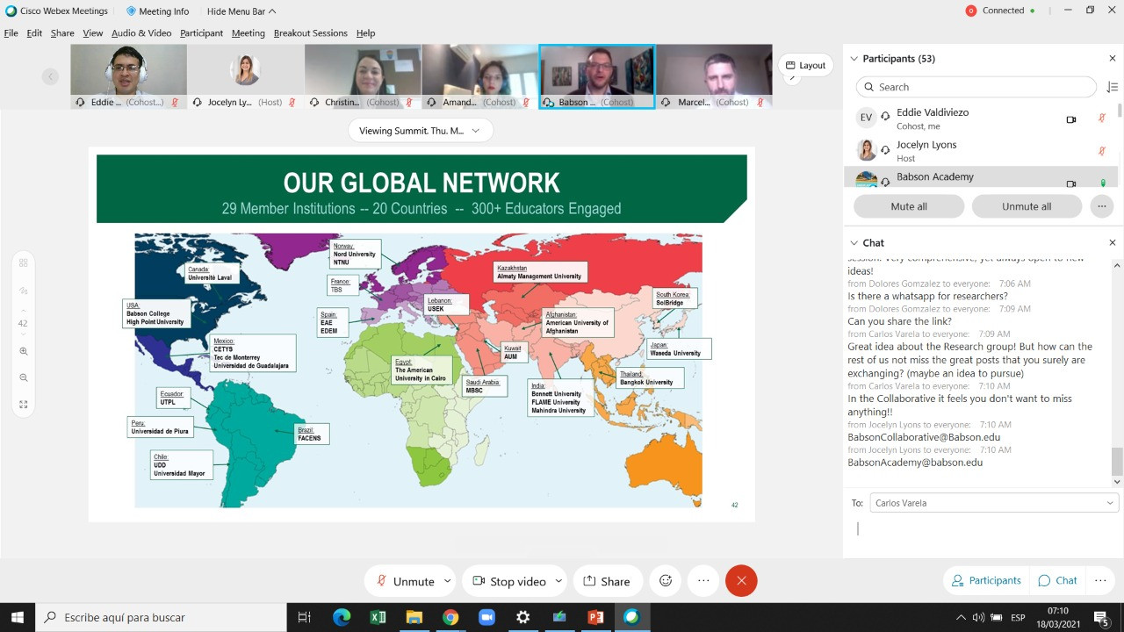Toggle Stop video button
1124x632 pixels.
(508, 581)
